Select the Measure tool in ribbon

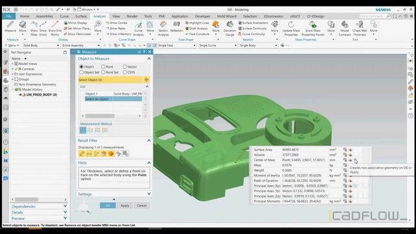[x=10, y=27]
